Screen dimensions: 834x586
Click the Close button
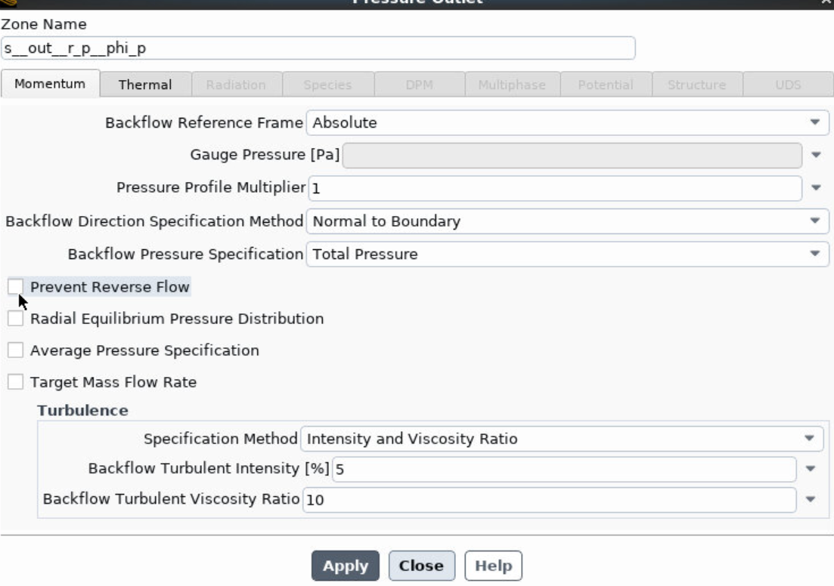421,566
